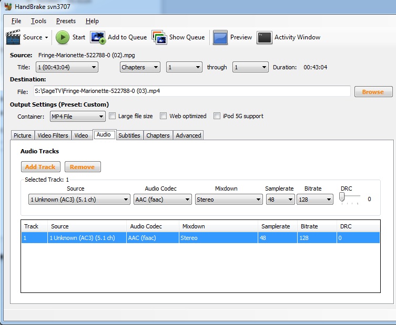The image size is (396, 325).
Task: Open the Help menu
Action: tap(92, 21)
